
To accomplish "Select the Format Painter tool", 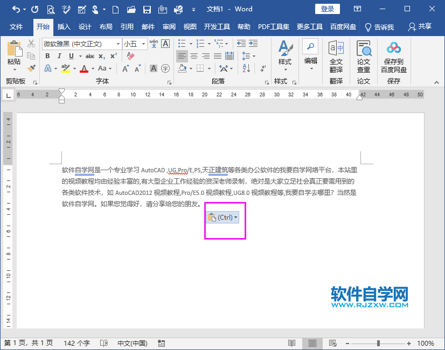I will pos(31,68).
